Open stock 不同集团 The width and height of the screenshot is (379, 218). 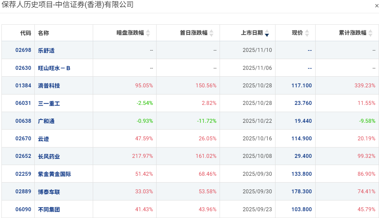tap(49, 209)
